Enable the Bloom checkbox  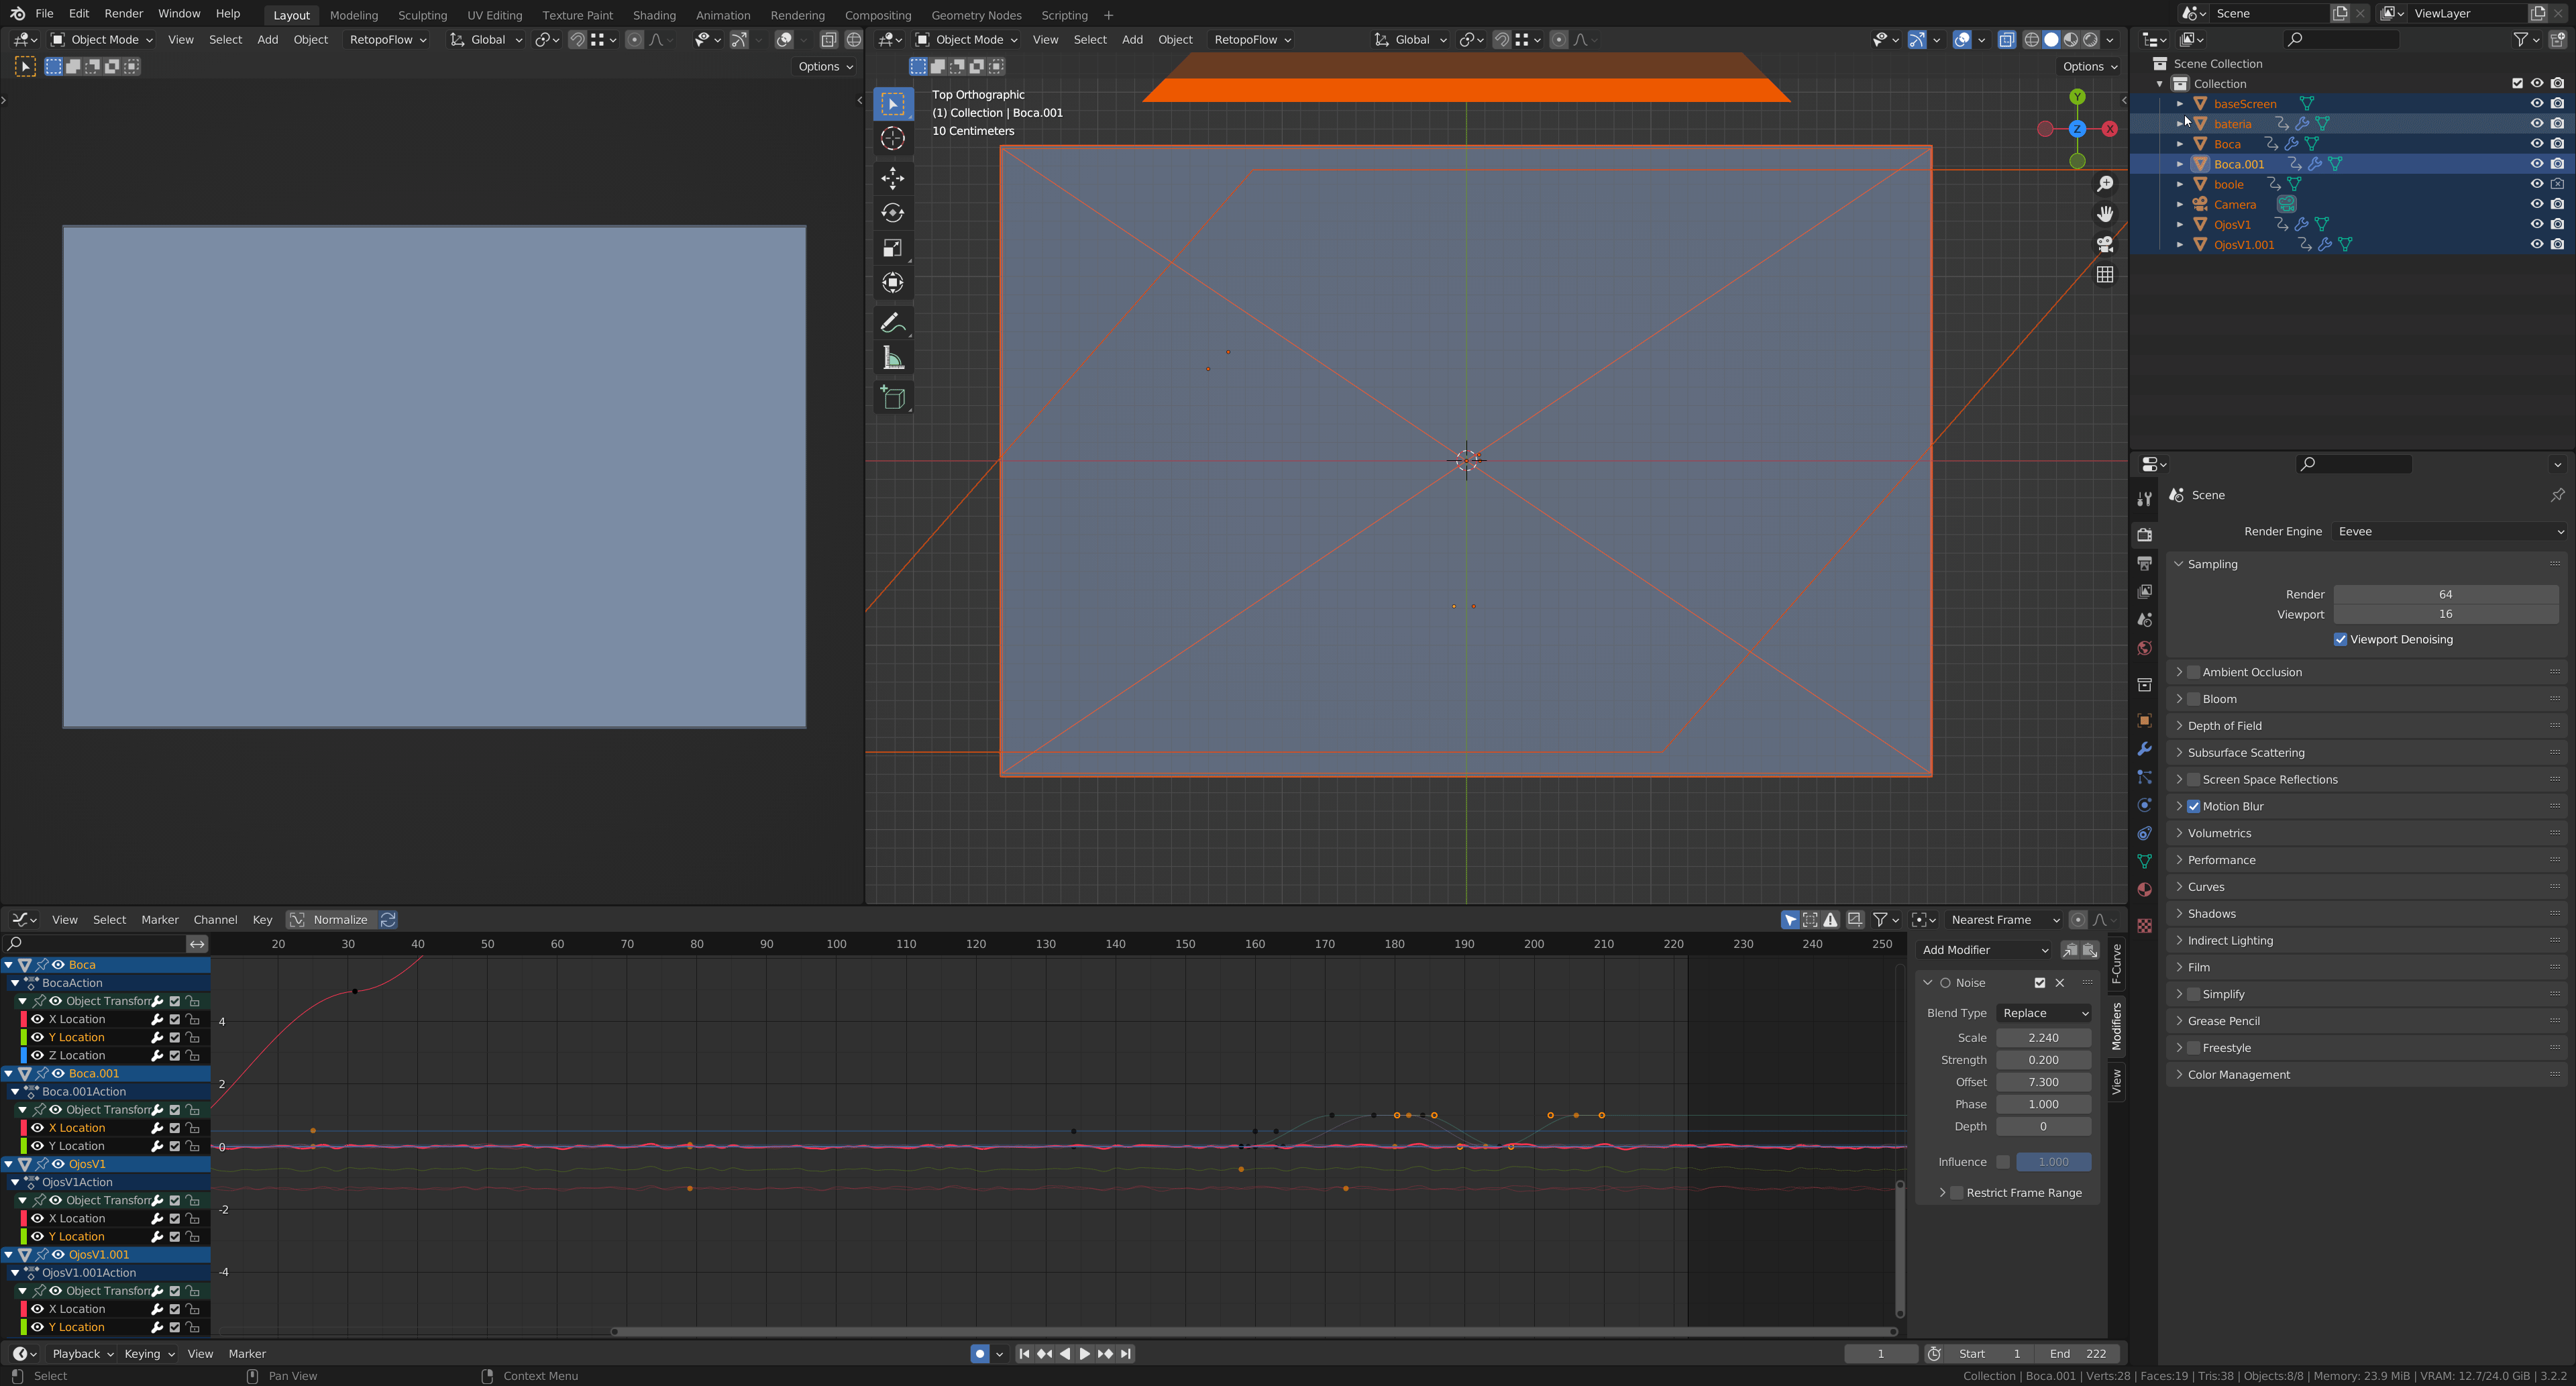pyautogui.click(x=2193, y=699)
